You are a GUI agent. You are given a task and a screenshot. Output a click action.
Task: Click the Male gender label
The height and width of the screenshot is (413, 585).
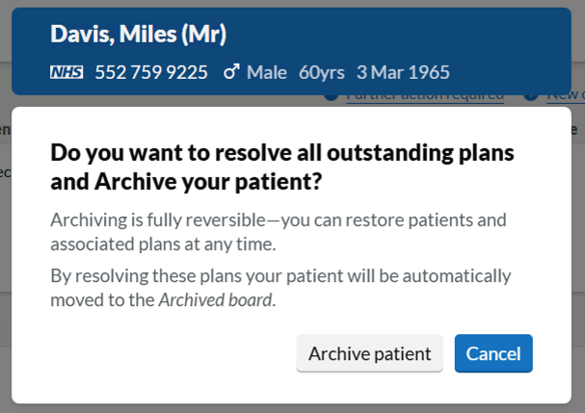coord(267,72)
